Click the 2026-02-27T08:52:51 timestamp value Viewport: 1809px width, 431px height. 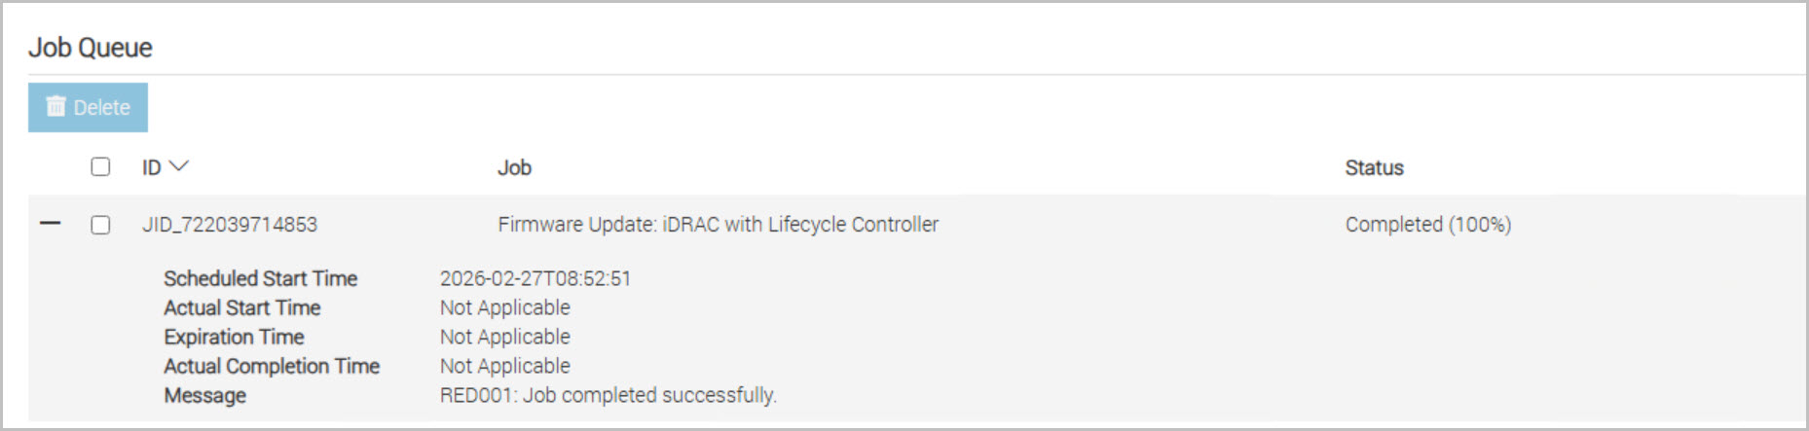coord(535,278)
